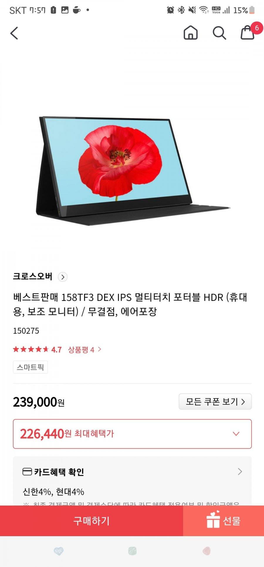Tap the card icon beside 카드혜택 확인
This screenshot has height=567, width=264.
coord(27,472)
